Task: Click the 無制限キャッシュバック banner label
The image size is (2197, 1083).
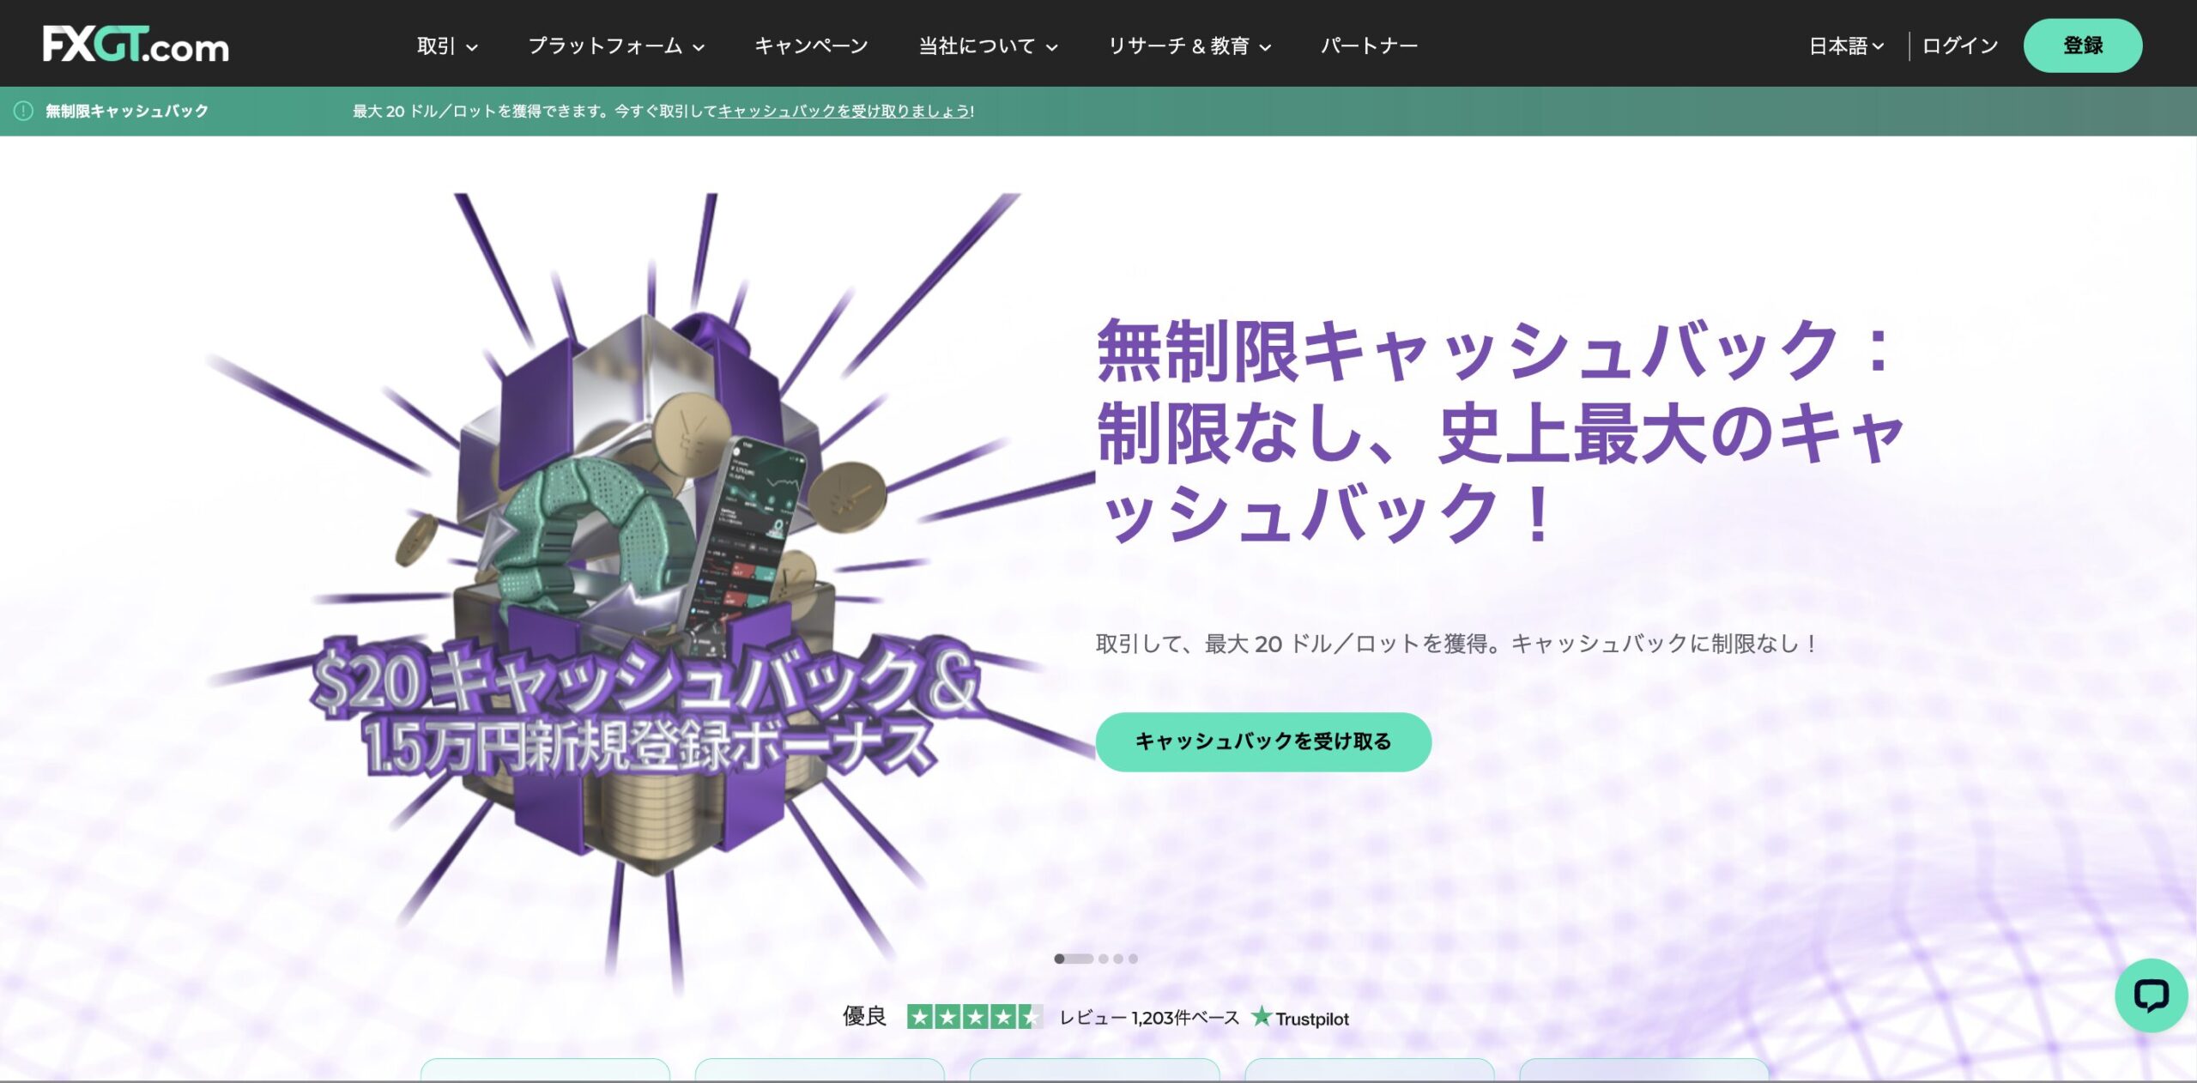Action: pyautogui.click(x=127, y=111)
